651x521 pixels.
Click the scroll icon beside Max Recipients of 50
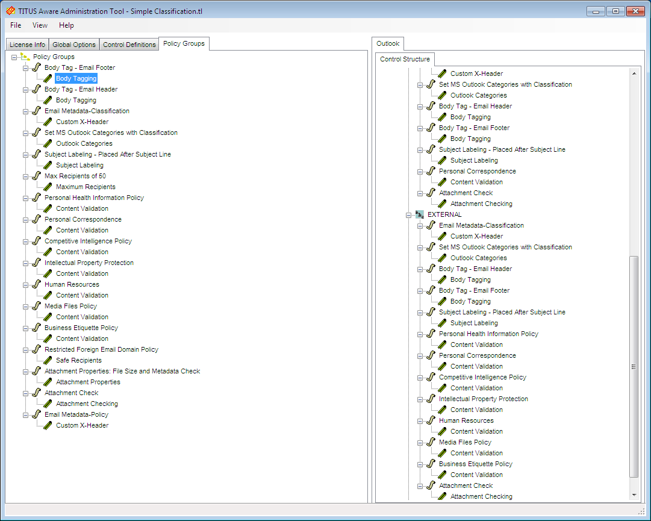tap(37, 176)
